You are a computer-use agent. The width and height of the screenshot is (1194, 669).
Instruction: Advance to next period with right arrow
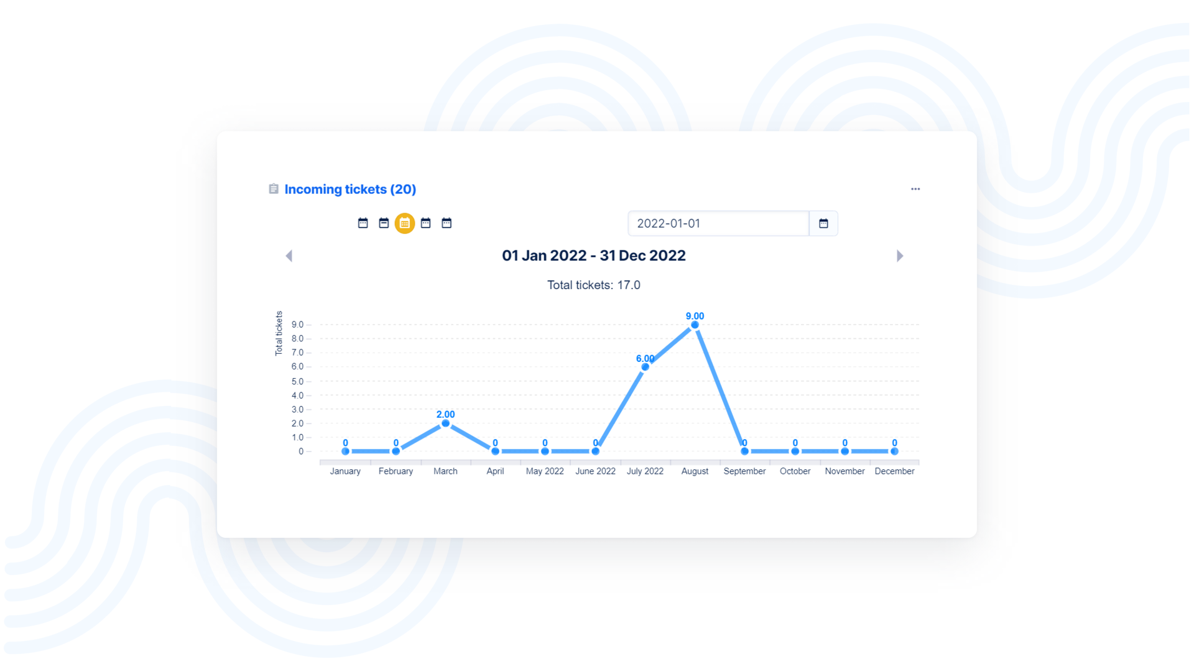899,256
